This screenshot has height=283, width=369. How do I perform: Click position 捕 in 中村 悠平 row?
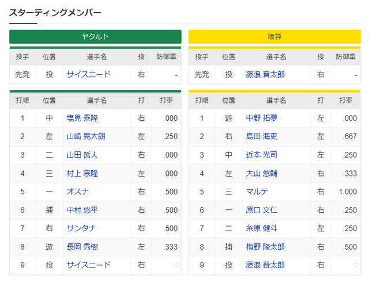49,210
